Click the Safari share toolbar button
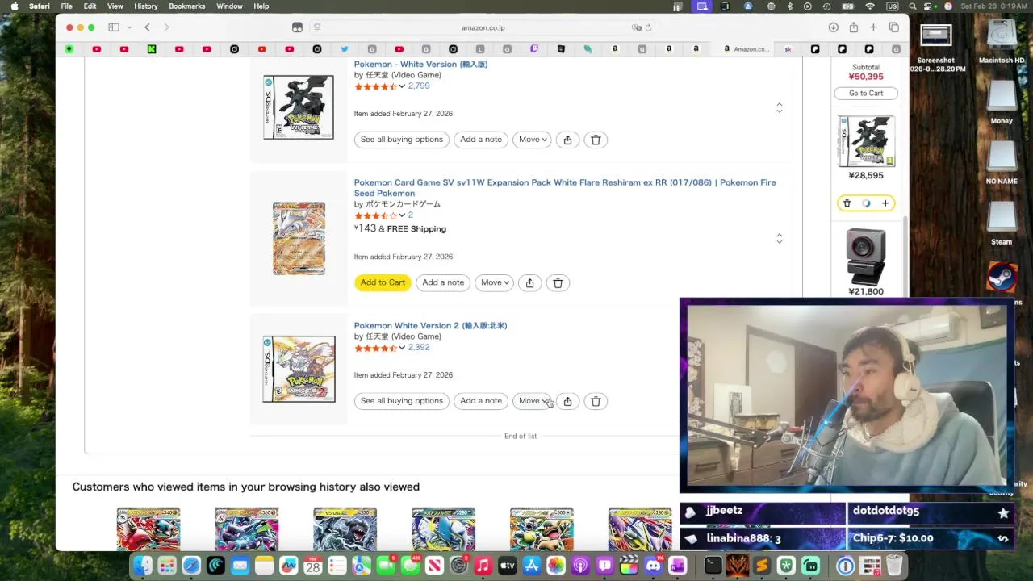This screenshot has height=581, width=1033. coord(854,27)
